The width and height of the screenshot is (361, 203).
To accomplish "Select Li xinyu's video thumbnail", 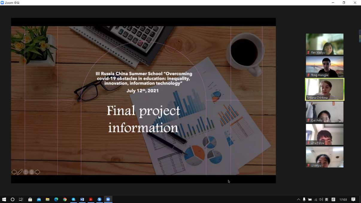I will tap(324, 157).
